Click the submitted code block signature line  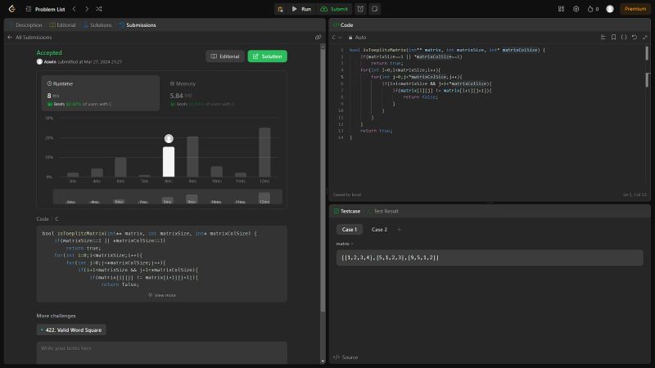pyautogui.click(x=150, y=233)
